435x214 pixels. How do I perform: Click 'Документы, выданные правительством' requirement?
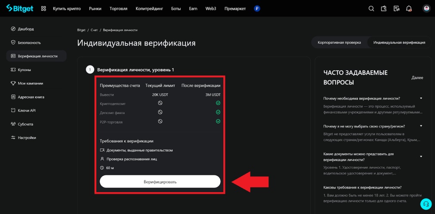tap(139, 150)
